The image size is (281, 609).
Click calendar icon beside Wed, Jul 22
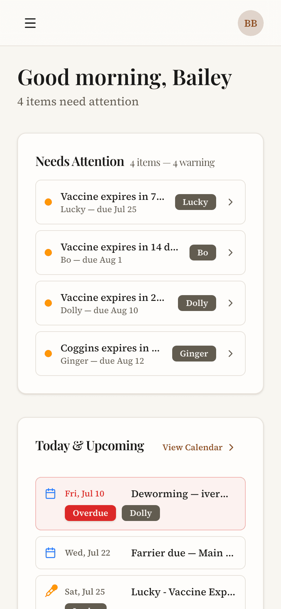[x=50, y=553]
